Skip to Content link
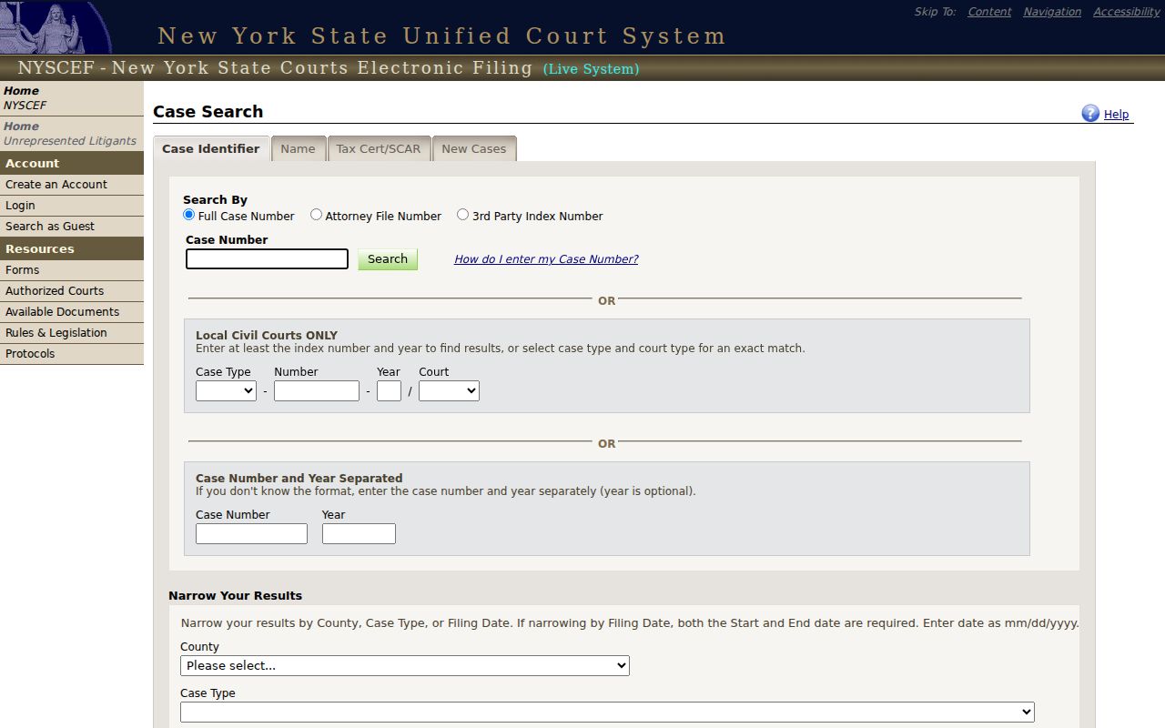This screenshot has width=1165, height=728. (989, 12)
